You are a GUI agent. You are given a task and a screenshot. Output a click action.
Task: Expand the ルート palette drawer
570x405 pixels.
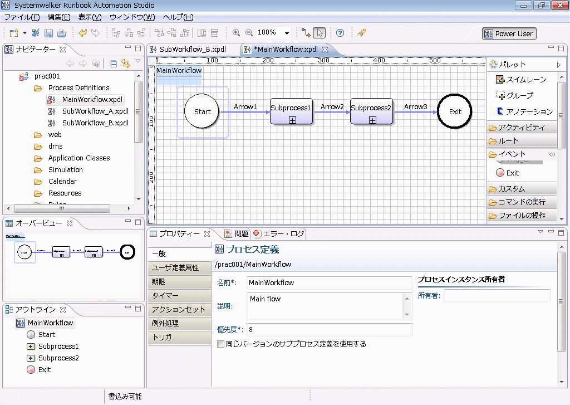coord(522,141)
